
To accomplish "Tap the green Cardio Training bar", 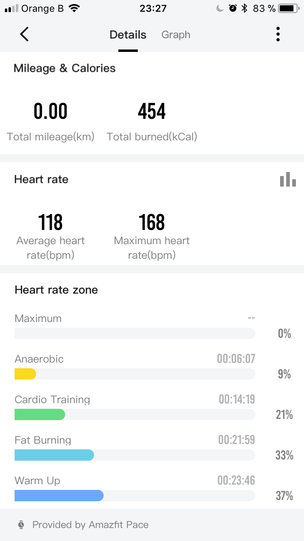I will (40, 414).
